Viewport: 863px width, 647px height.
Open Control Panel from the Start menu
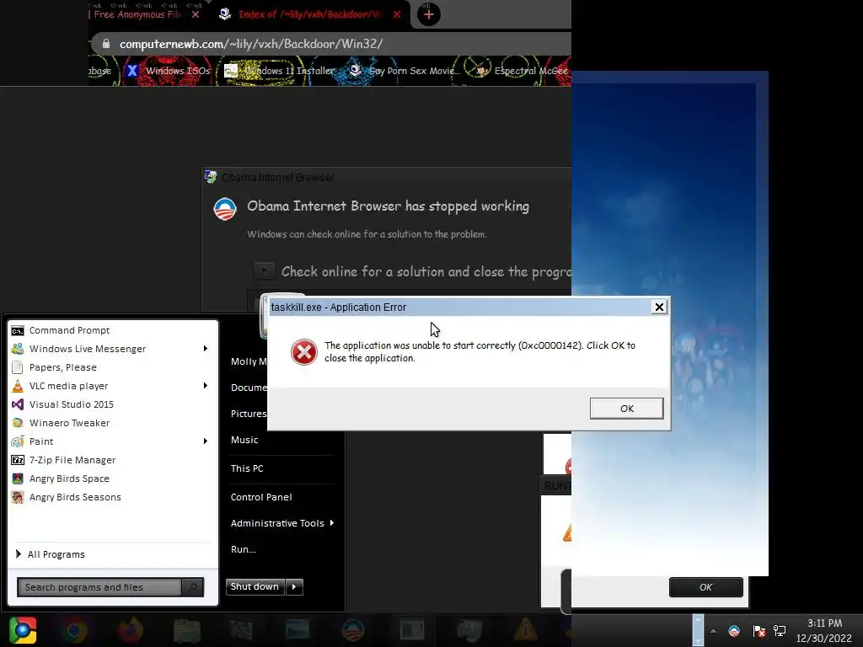(261, 497)
